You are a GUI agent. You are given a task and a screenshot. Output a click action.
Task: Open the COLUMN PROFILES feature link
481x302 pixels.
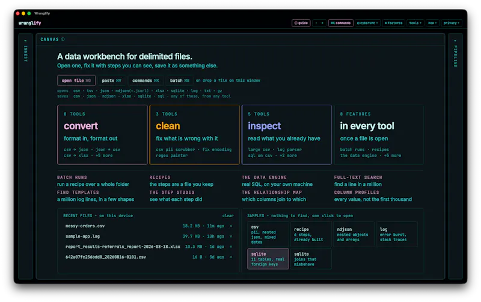pyautogui.click(x=373, y=196)
